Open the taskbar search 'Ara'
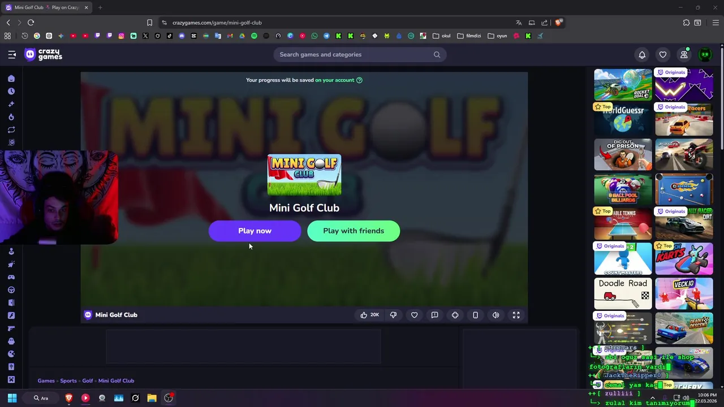 (x=41, y=398)
